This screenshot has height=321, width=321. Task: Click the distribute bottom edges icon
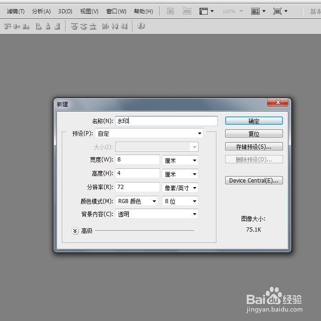pyautogui.click(x=93, y=26)
